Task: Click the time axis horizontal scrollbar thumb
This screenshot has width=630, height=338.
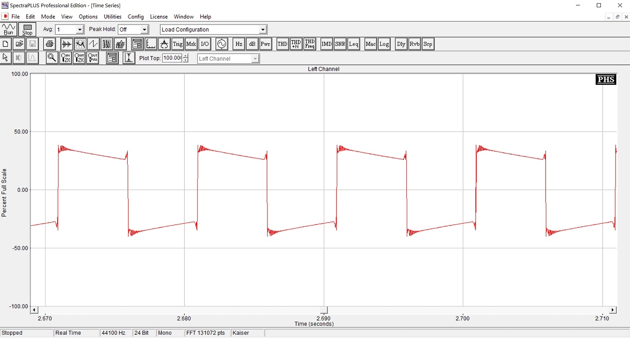Action: pyautogui.click(x=324, y=310)
